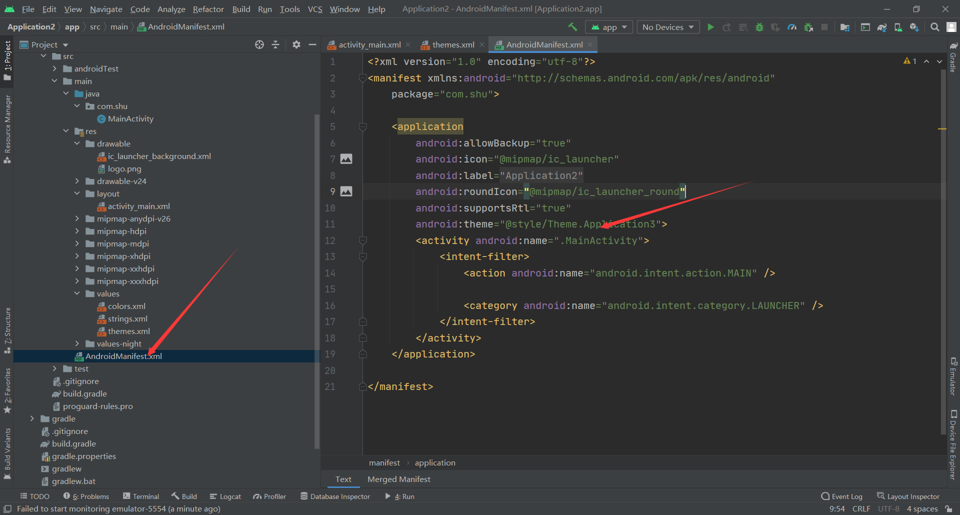Viewport: 960px width, 515px height.
Task: Open Gradle tool window on right edge
Action: click(x=953, y=57)
